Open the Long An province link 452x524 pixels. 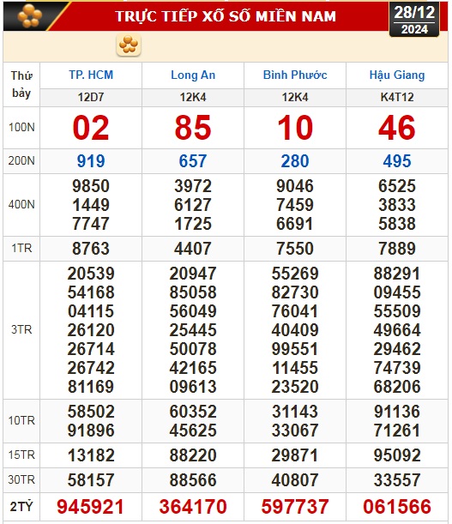click(x=193, y=75)
